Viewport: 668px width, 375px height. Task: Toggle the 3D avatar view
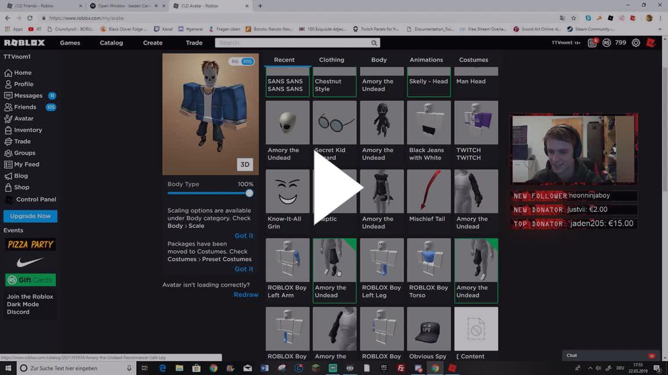click(245, 164)
